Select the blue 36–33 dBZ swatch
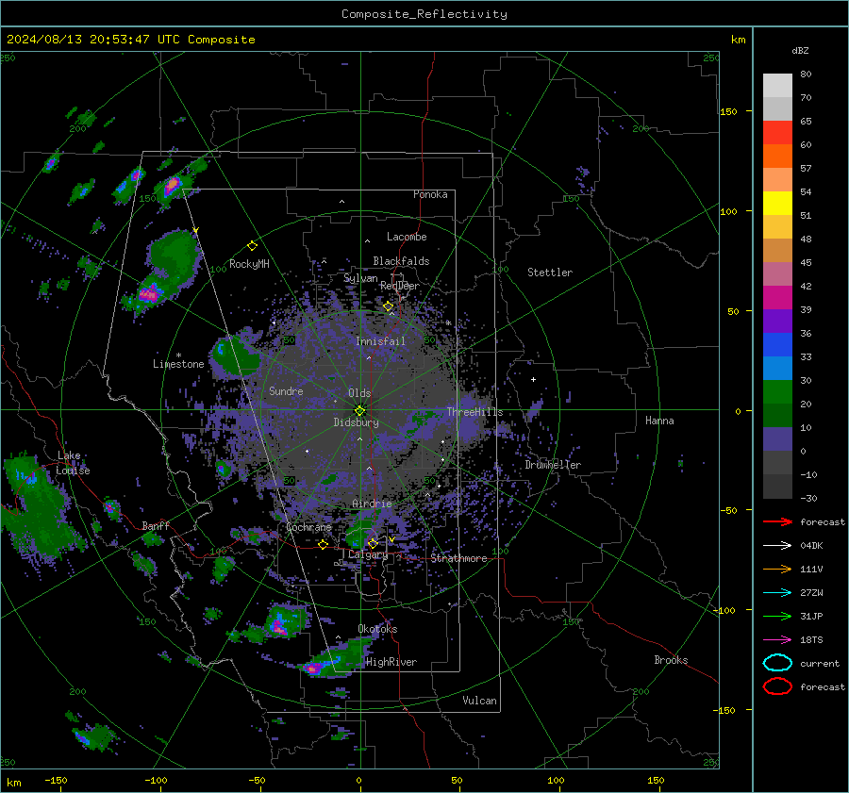The height and width of the screenshot is (793, 849). pos(777,345)
